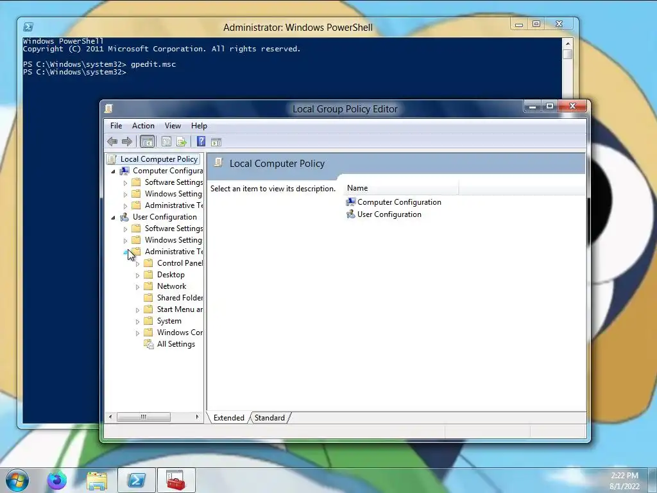Open the Help menu
The height and width of the screenshot is (493, 657).
coord(199,126)
